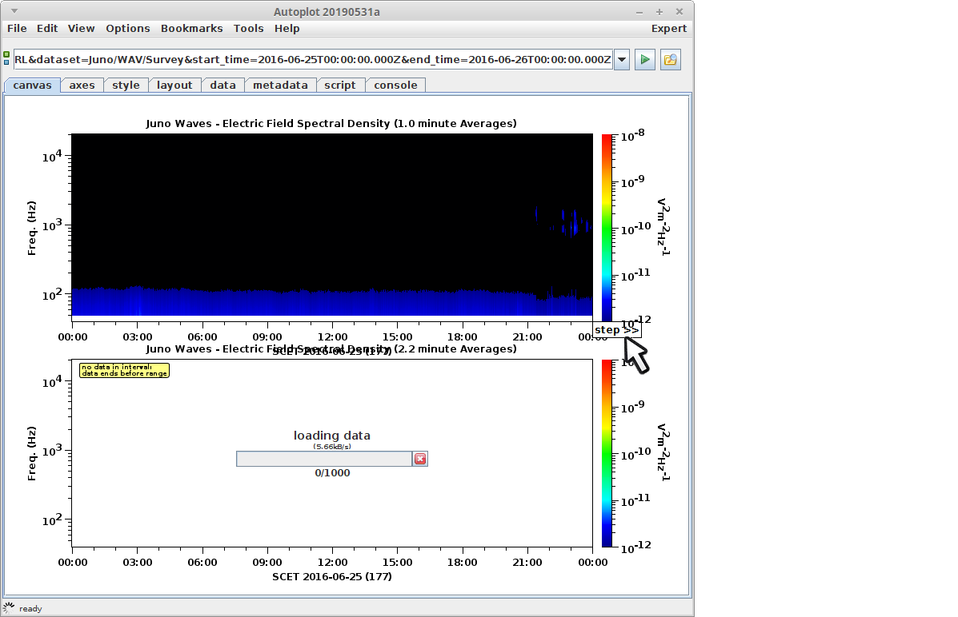Click the green play button to plot
This screenshot has height=617, width=958.
coord(645,60)
